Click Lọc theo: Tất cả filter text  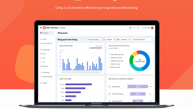tap(113, 48)
